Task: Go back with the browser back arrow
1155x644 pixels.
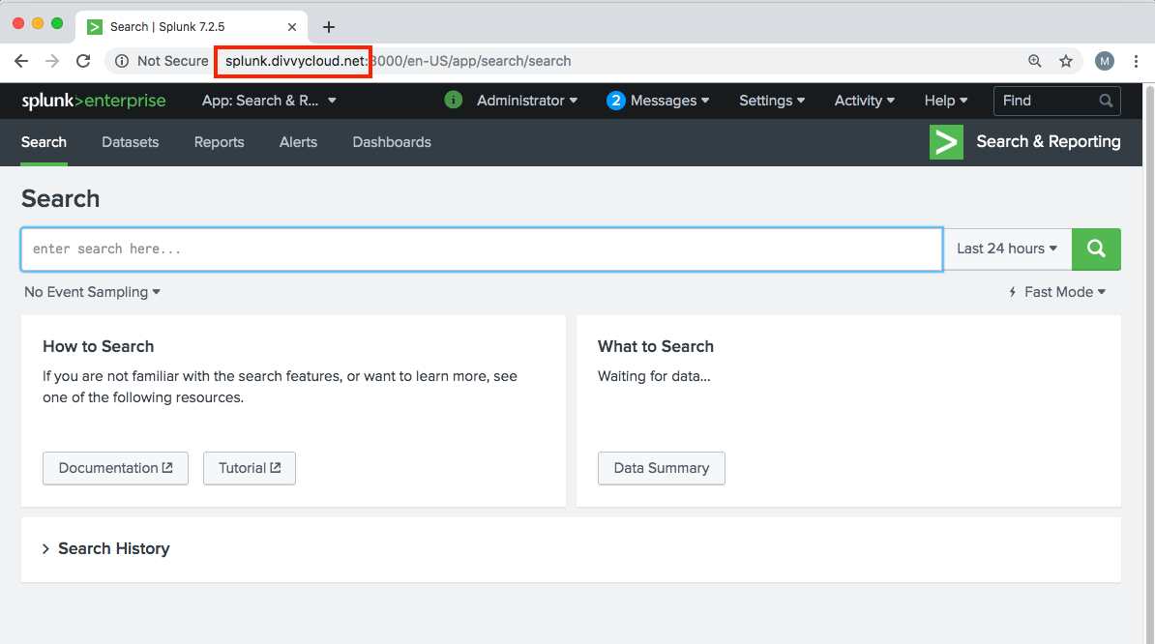Action: pos(21,61)
